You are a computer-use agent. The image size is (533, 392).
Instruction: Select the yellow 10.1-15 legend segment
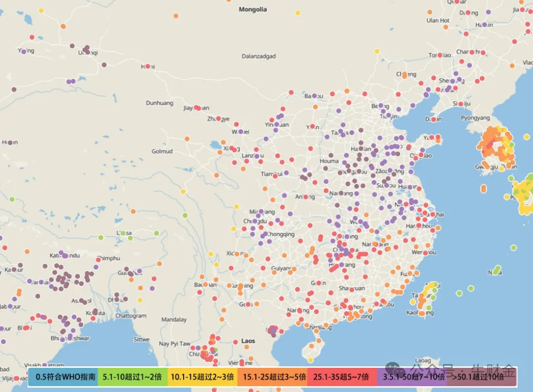202,377
